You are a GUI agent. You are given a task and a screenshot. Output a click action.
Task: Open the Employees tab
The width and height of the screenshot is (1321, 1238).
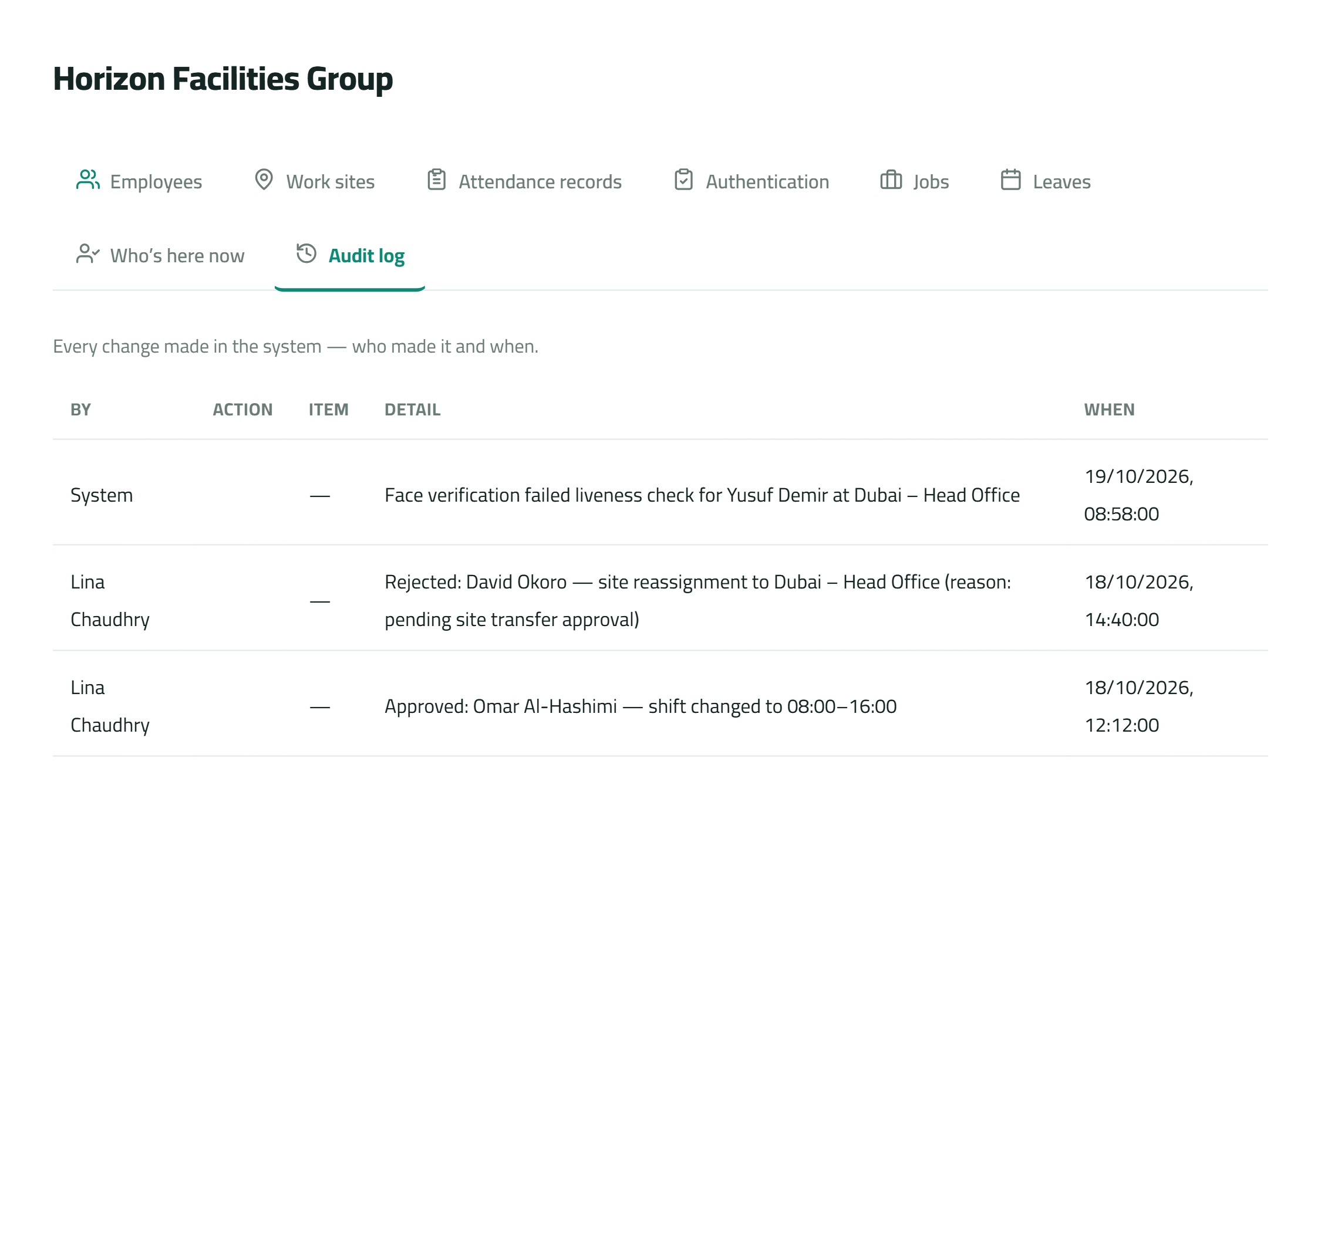tap(139, 181)
